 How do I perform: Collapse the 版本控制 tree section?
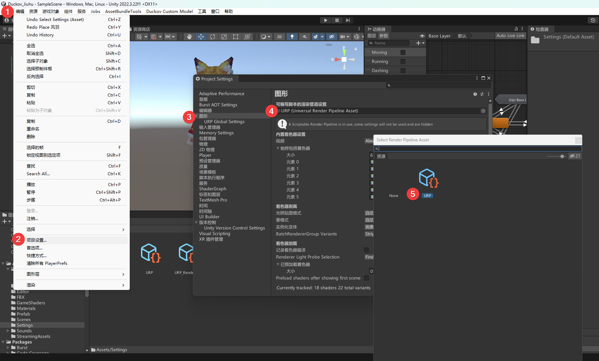(196, 222)
